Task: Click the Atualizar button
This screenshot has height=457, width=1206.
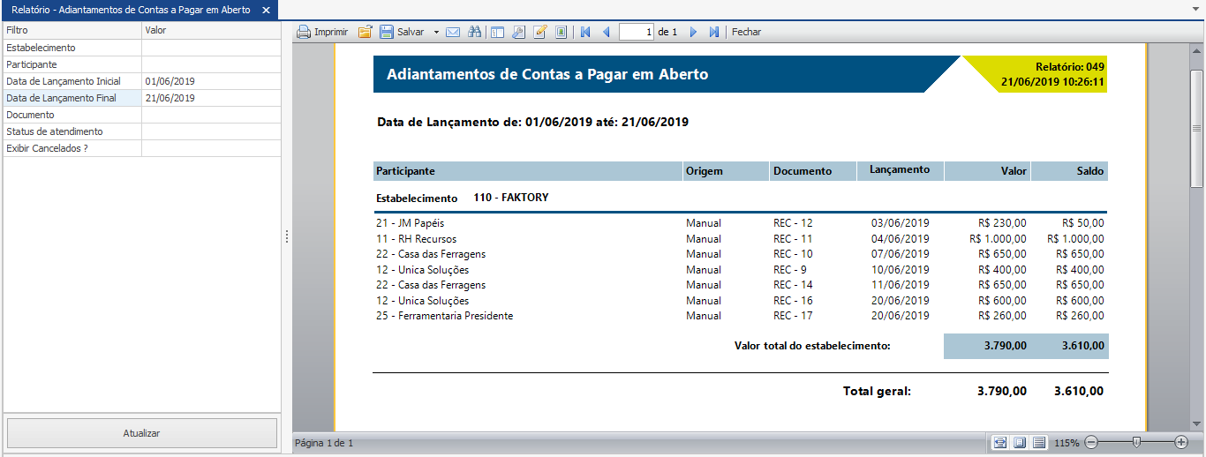Action: [x=141, y=433]
